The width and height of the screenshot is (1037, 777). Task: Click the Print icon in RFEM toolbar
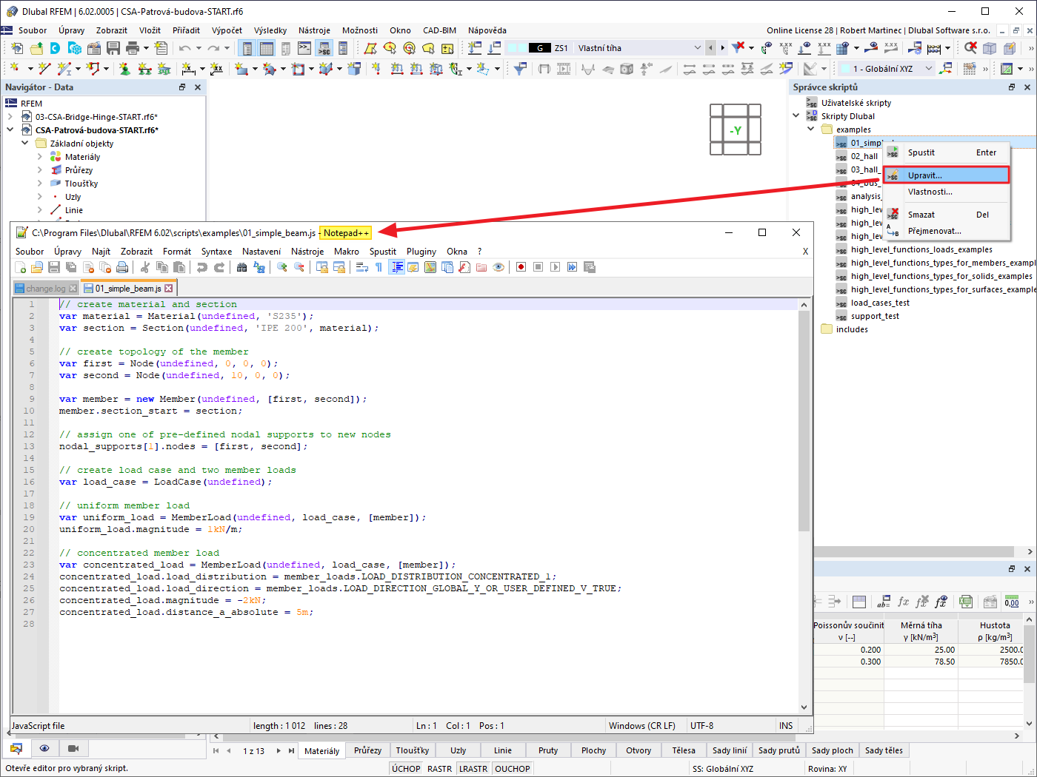tap(133, 48)
